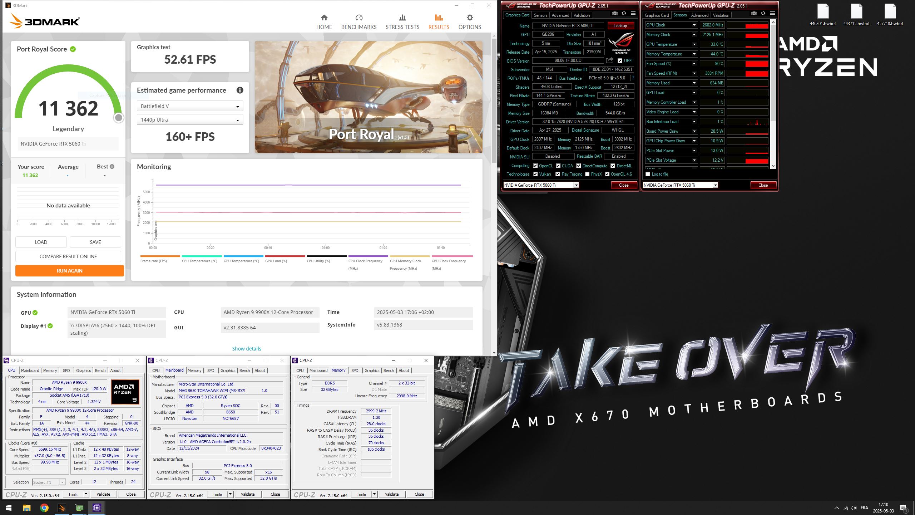The height and width of the screenshot is (515, 915).
Task: Toggle the OpenCL checkbox in GPU-Z
Action: click(535, 166)
